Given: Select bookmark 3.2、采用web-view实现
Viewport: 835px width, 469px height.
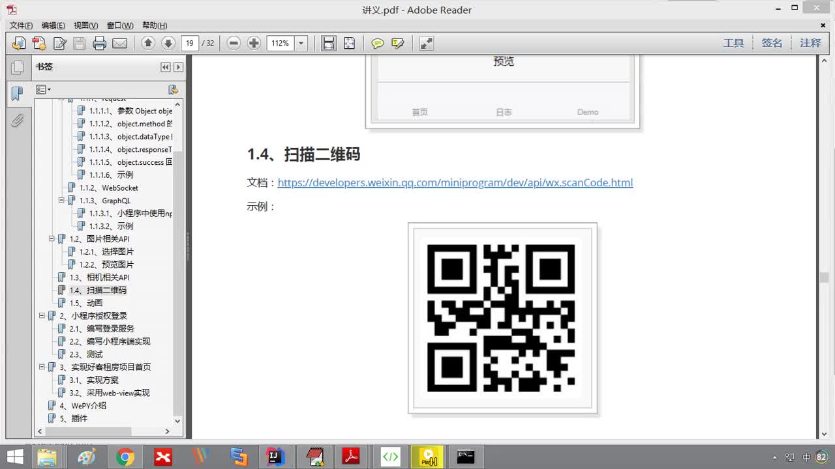Looking at the screenshot, I should [x=109, y=393].
